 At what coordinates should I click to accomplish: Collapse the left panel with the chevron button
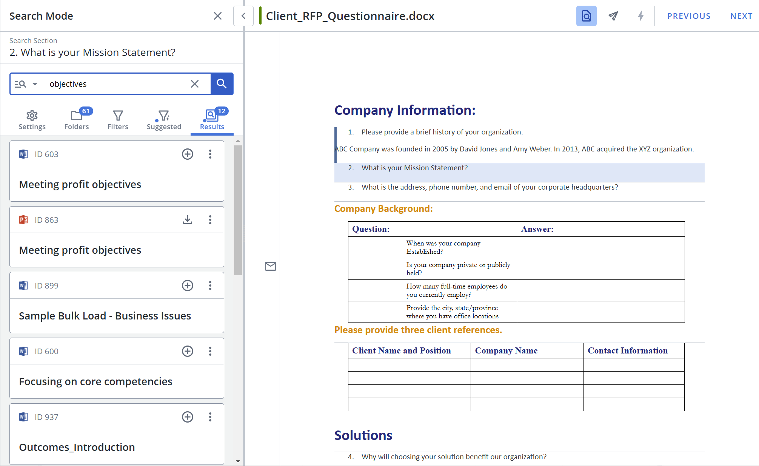tap(243, 16)
